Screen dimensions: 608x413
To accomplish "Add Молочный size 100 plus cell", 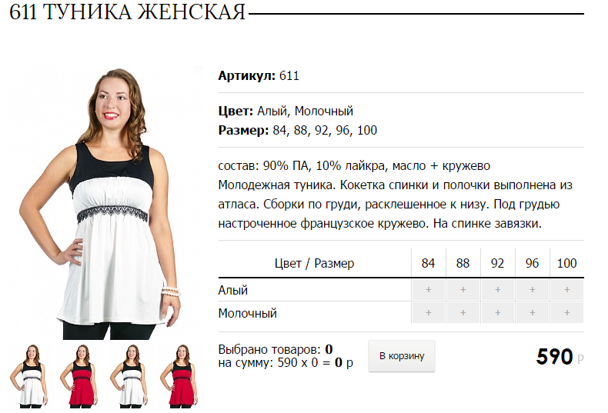I will tap(567, 313).
